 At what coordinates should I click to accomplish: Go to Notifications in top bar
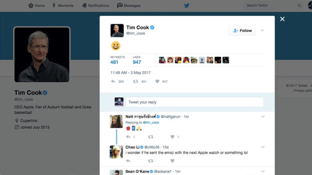(96, 6)
